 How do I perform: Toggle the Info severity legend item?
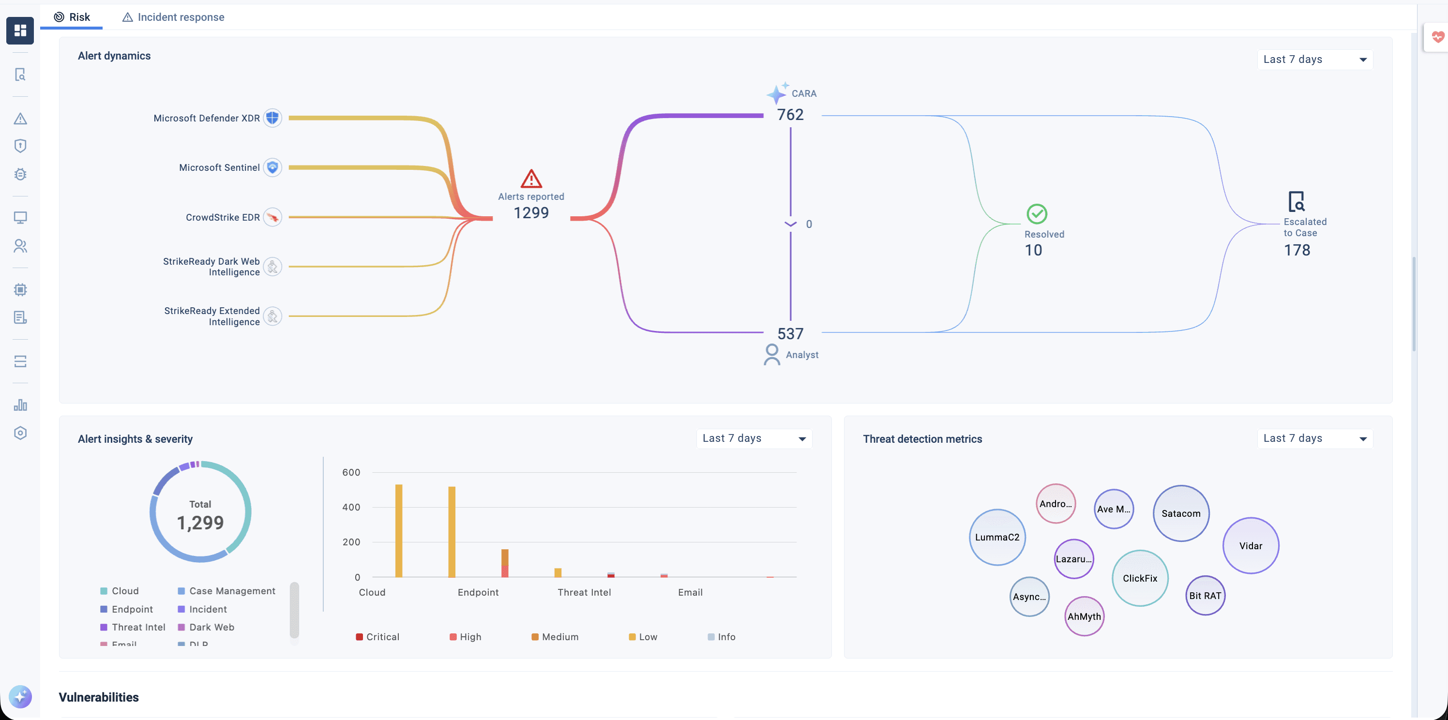[722, 637]
